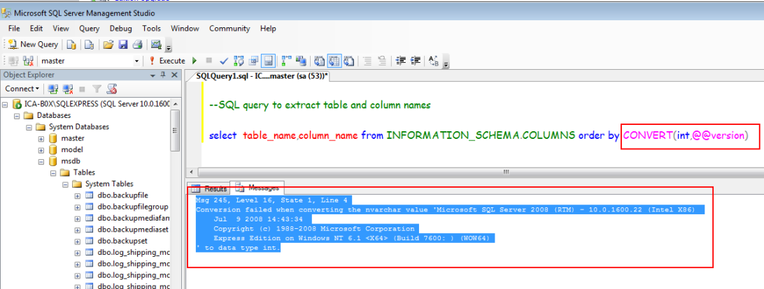Open the Query Options icon
The width and height of the screenshot is (764, 289).
pyautogui.click(x=253, y=61)
